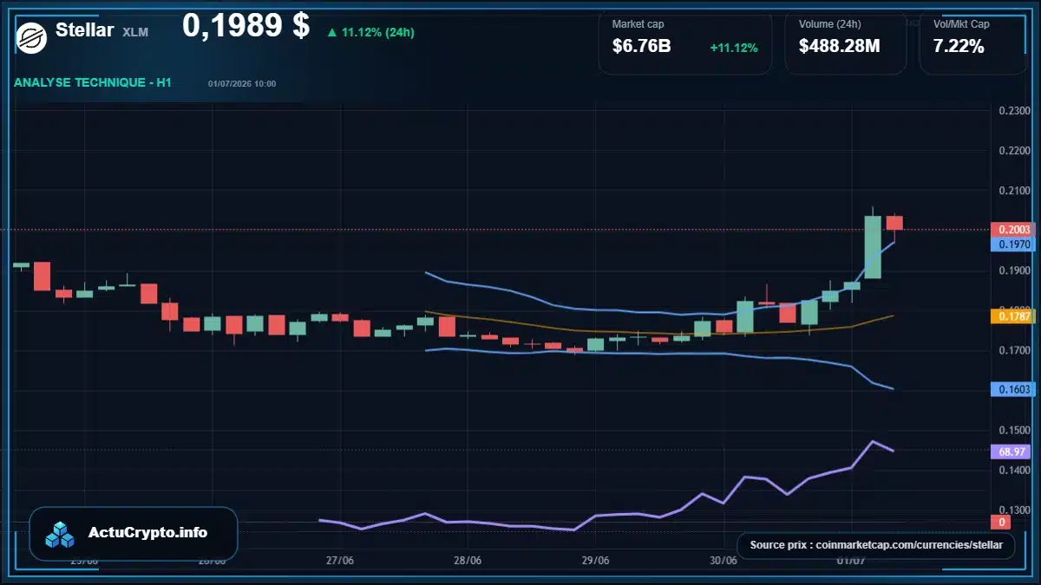Click the orange 0.1787 moving average tag
1041x585 pixels.
[x=1013, y=316]
